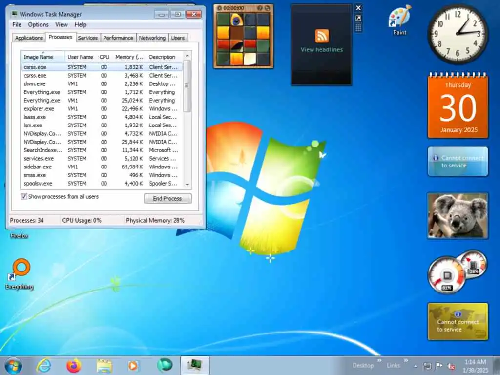500x375 pixels.
Task: Open the analog Clock gadget
Action: pyautogui.click(x=458, y=34)
